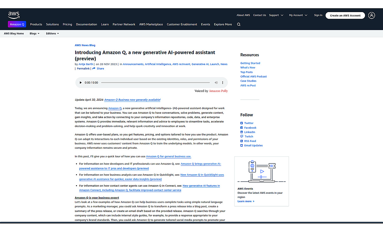Play the audio narration

point(81,83)
